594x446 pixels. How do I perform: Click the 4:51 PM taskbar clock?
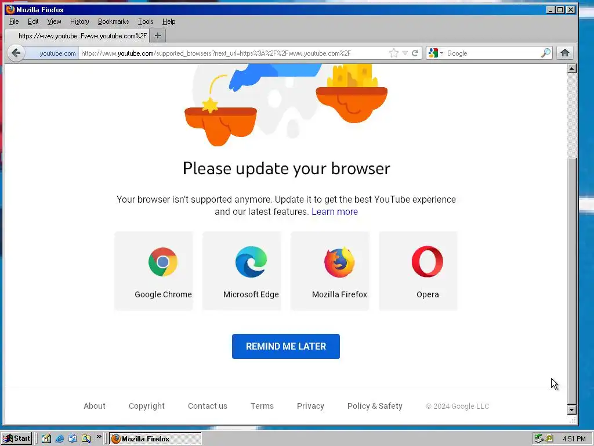tap(574, 439)
